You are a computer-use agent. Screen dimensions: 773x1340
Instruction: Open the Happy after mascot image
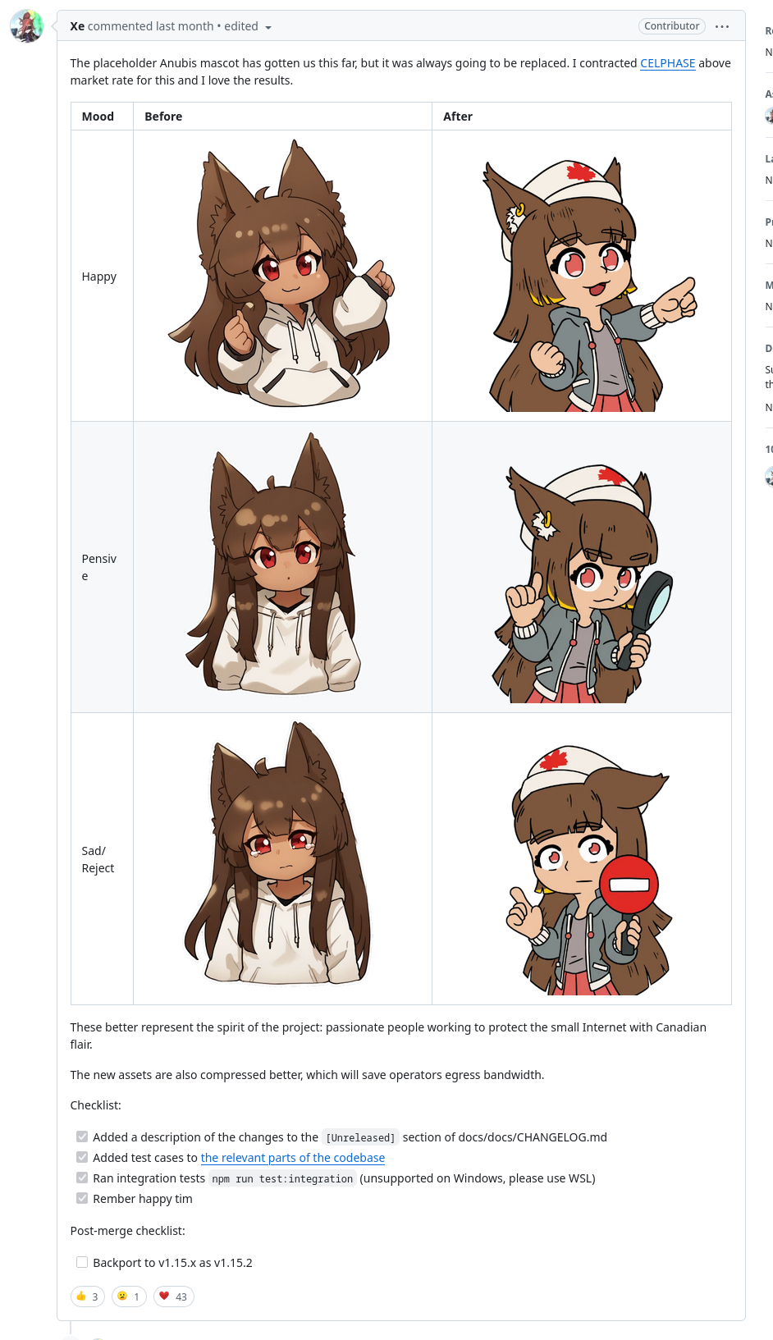click(x=589, y=284)
